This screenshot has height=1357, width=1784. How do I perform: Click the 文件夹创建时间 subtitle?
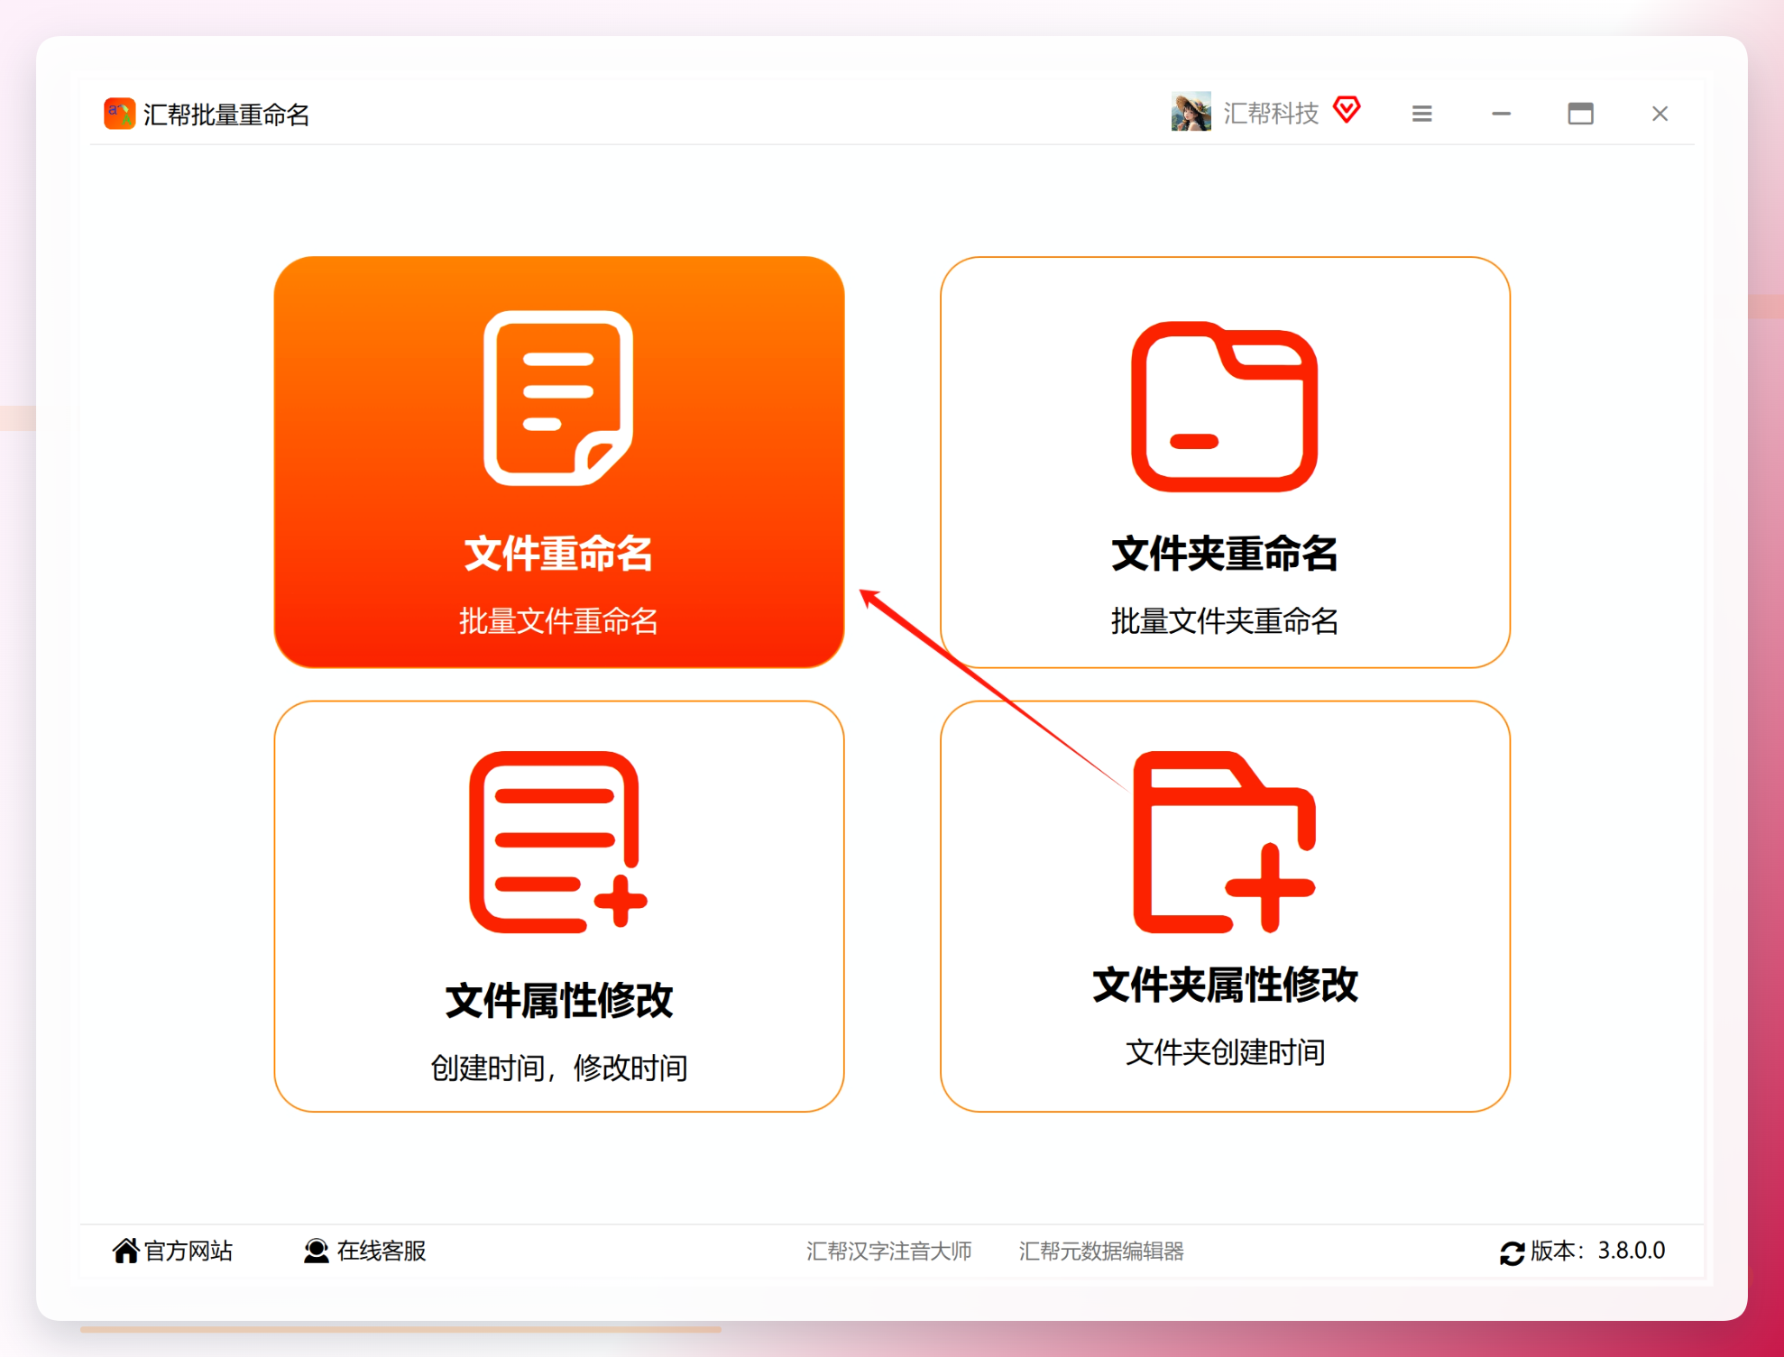[x=1224, y=1051]
